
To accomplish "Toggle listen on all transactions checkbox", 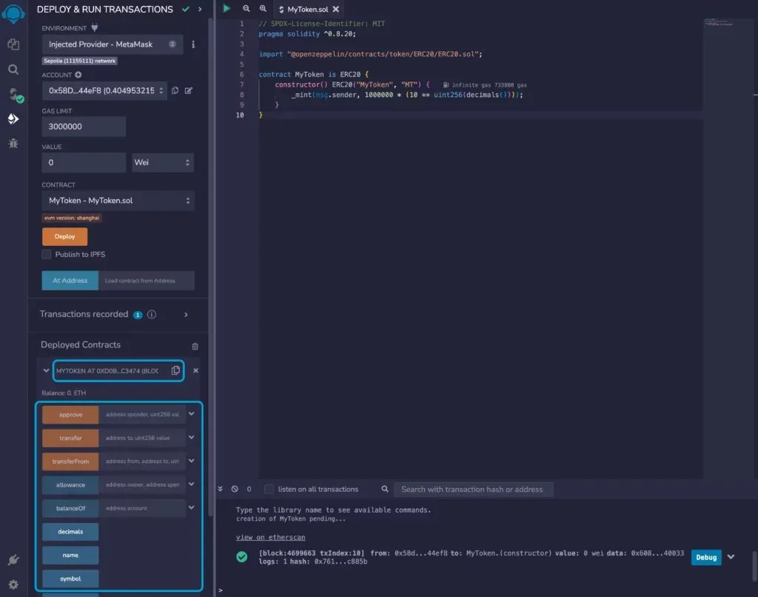I will click(269, 489).
